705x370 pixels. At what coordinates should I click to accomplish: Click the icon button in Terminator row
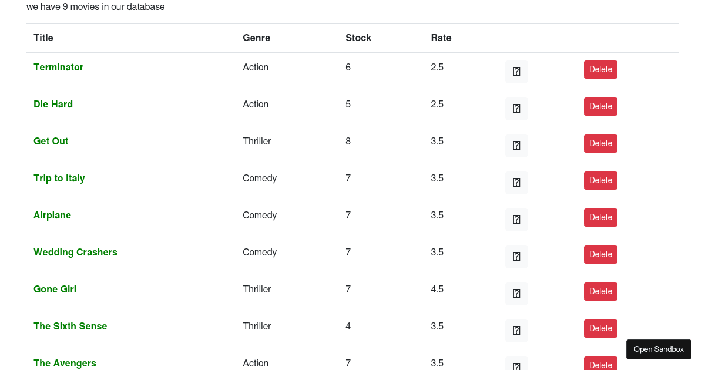[x=516, y=72]
